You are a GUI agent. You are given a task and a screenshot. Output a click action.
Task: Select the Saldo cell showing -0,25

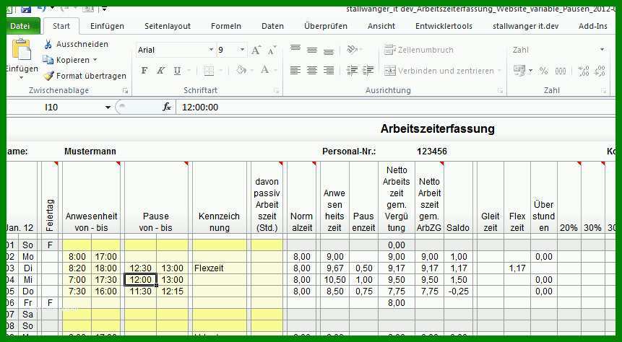pyautogui.click(x=459, y=291)
